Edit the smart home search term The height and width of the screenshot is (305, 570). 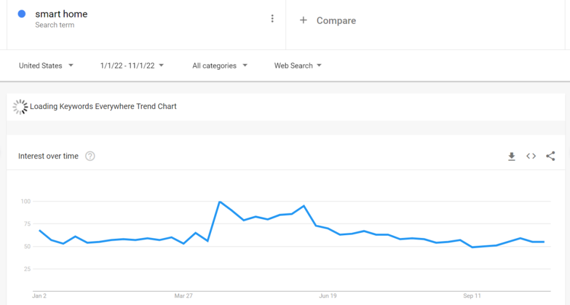pyautogui.click(x=61, y=14)
